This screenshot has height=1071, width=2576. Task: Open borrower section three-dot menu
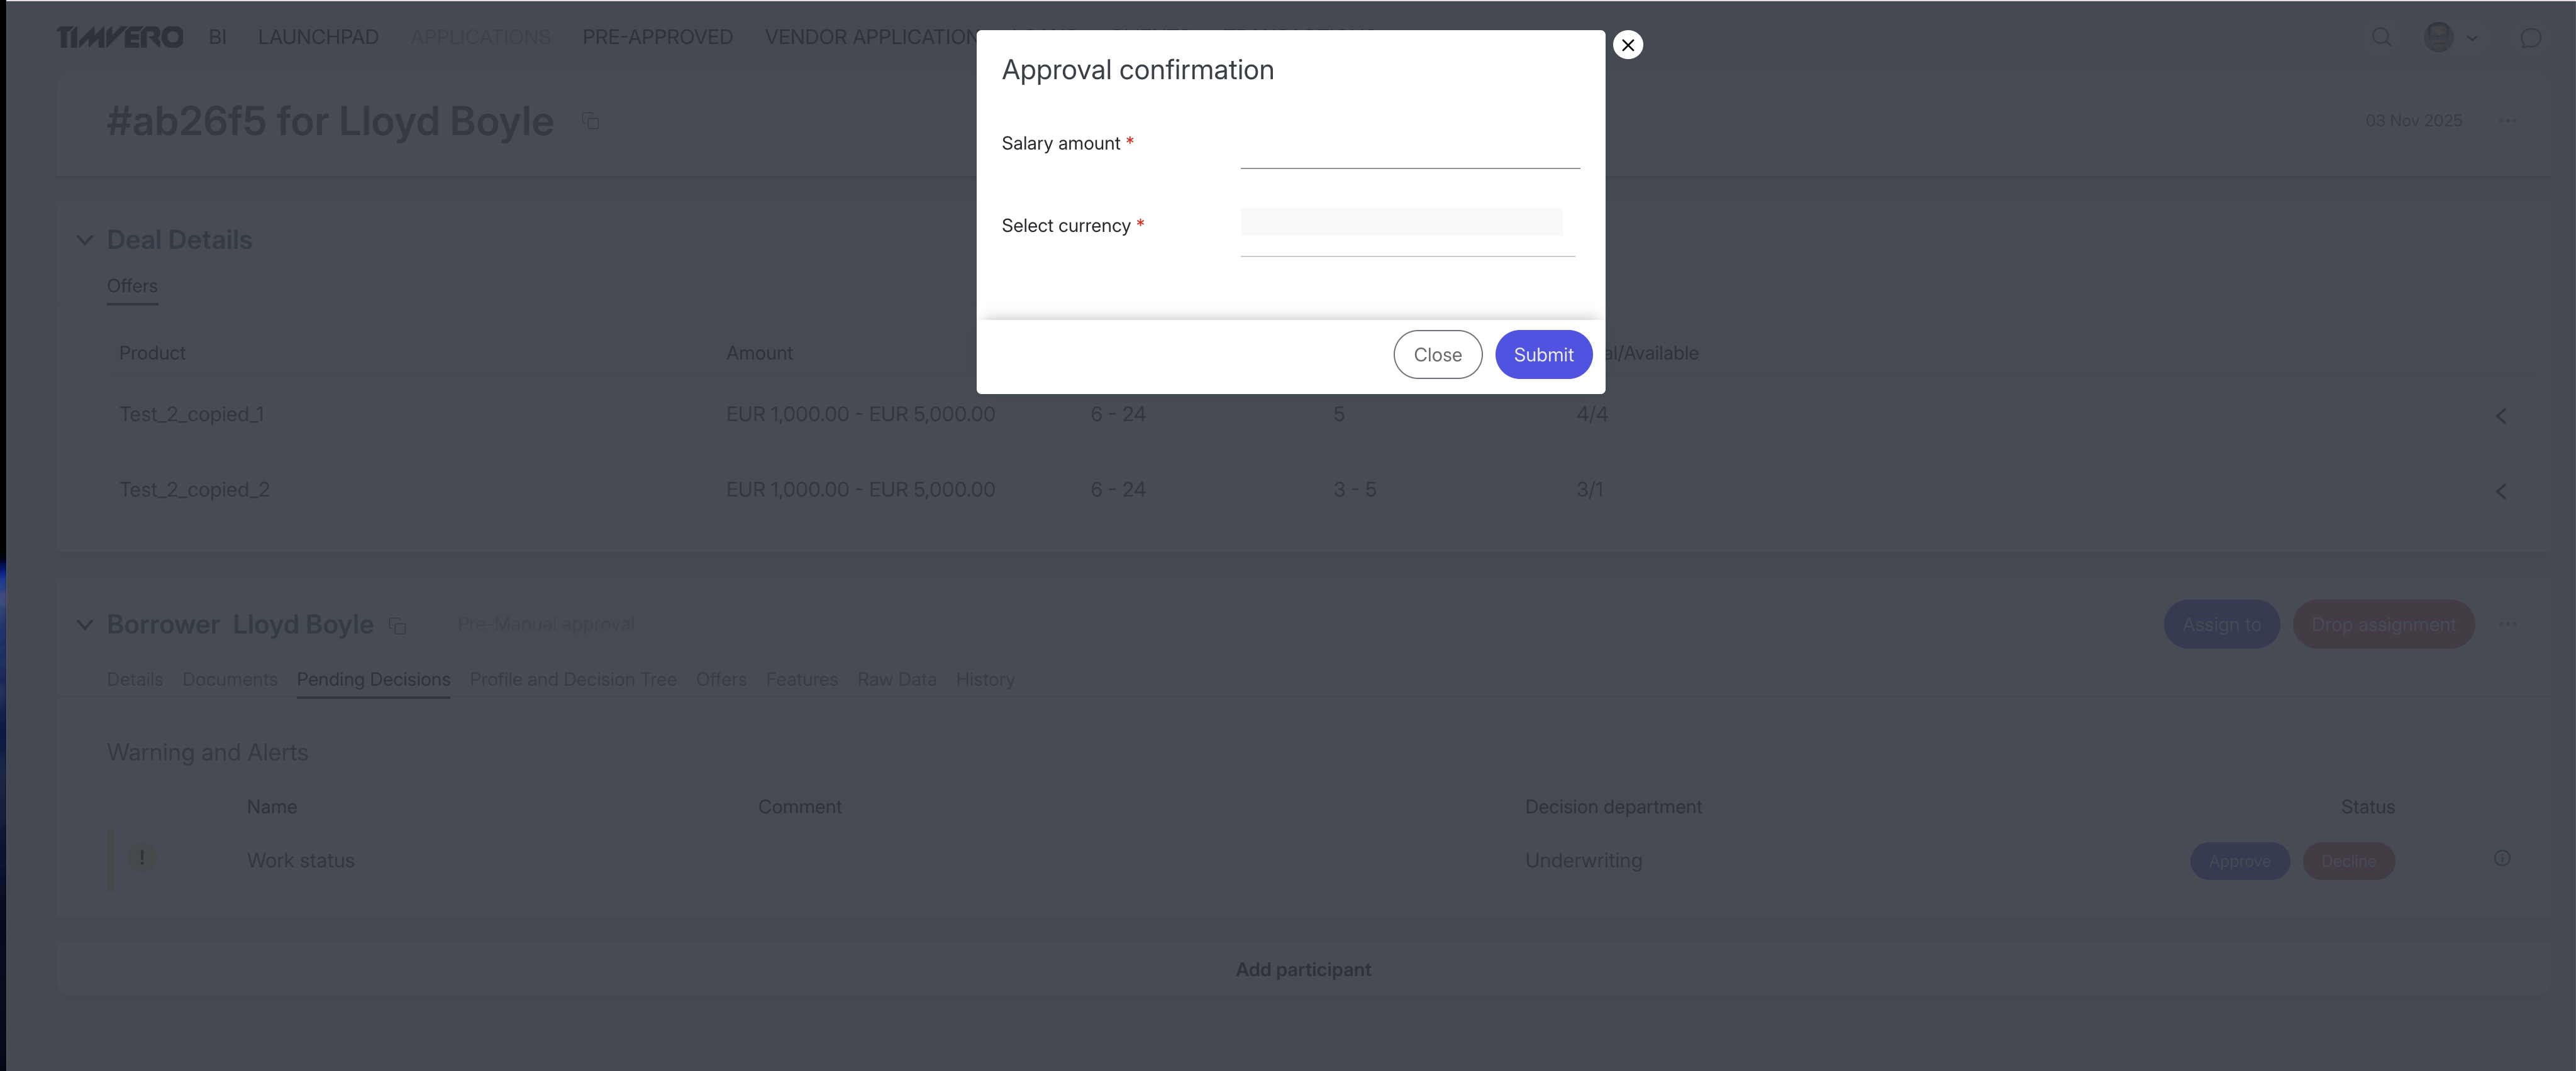pyautogui.click(x=2507, y=624)
